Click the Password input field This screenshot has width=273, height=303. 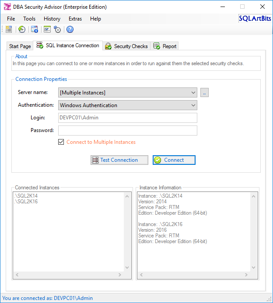(128, 130)
